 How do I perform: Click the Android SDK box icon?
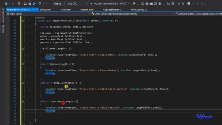coord(147,4)
